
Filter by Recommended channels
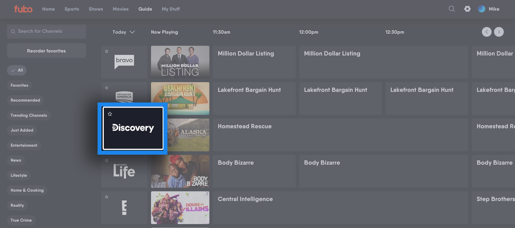(25, 100)
